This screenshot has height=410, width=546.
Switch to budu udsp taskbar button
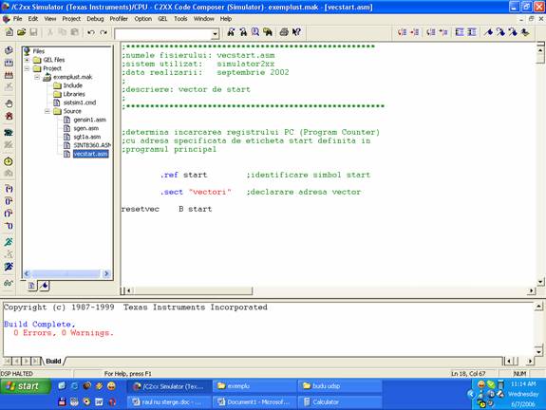coord(340,386)
